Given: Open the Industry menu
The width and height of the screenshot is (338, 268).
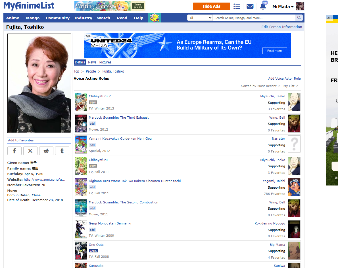Looking at the screenshot, I should [83, 18].
